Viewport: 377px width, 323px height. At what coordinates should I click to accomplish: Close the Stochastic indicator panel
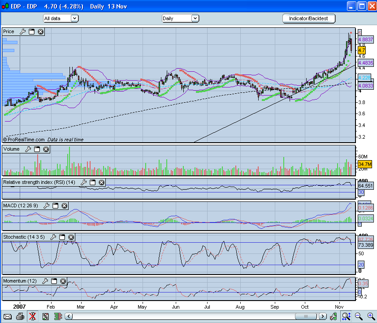pyautogui.click(x=71, y=237)
